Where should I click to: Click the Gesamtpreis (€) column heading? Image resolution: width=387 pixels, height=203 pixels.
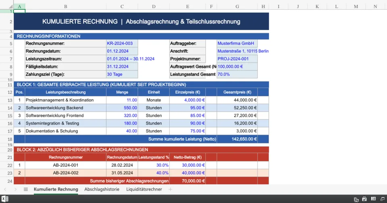tap(237, 92)
